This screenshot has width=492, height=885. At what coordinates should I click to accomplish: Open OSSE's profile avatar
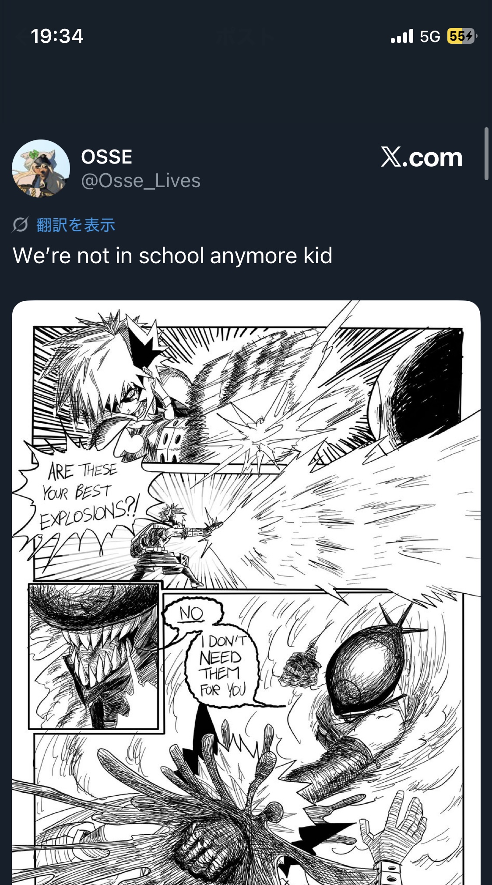(x=41, y=168)
